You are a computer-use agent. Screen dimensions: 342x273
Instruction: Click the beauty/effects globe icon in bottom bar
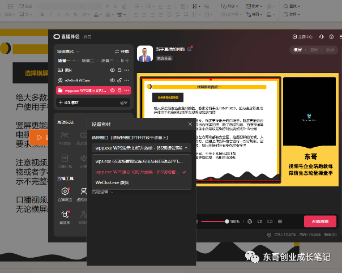(x=250, y=221)
